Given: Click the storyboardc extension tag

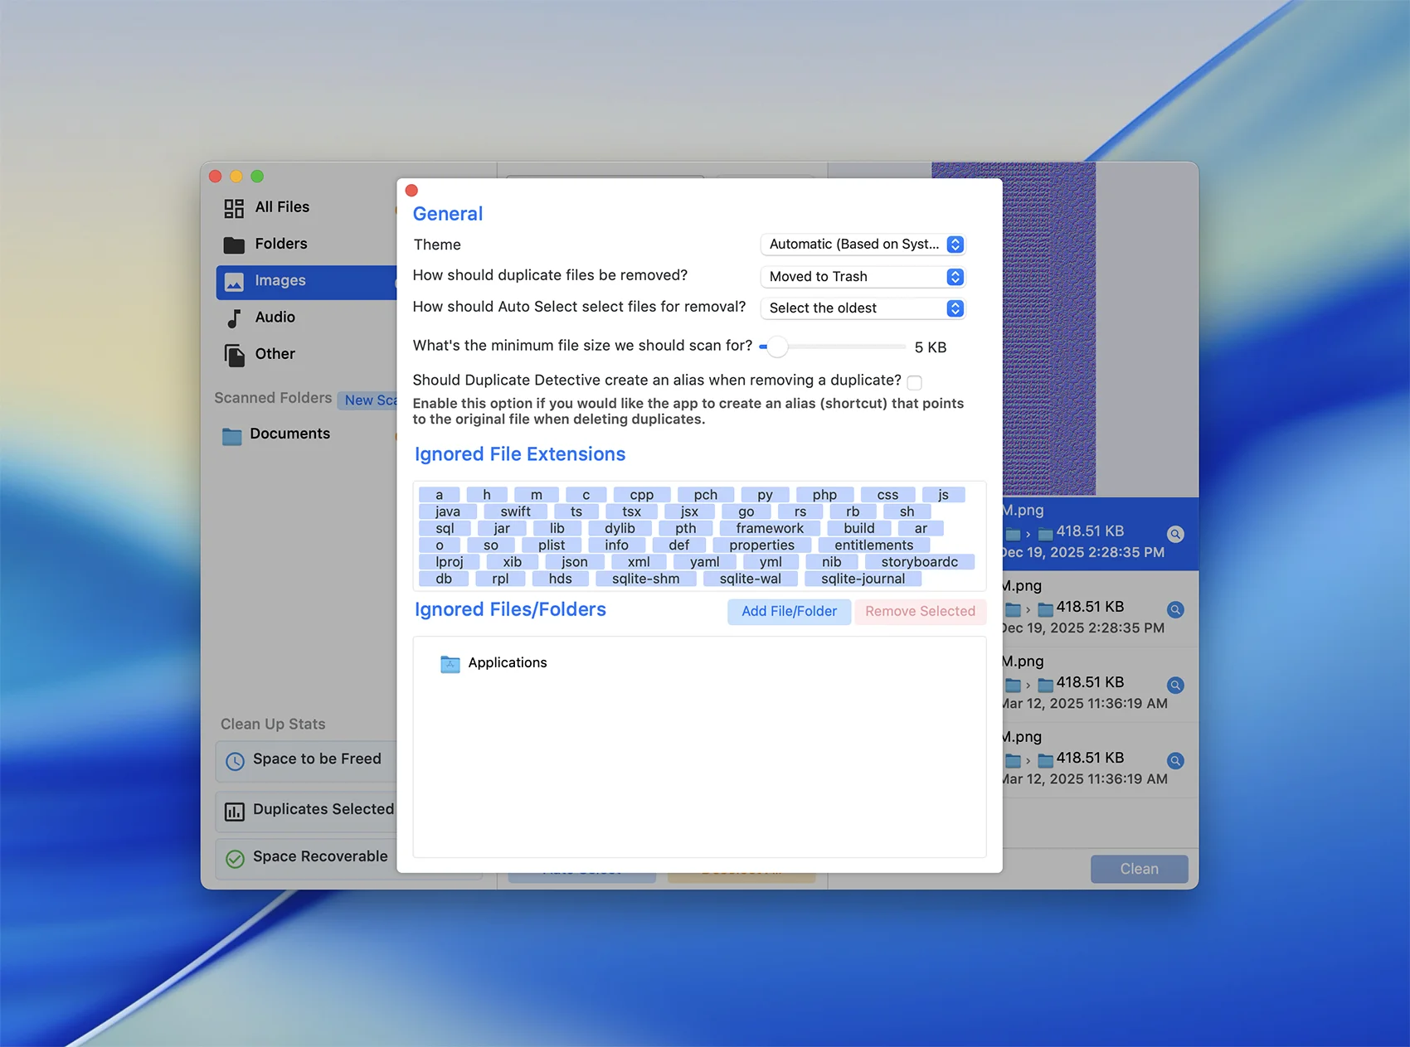Looking at the screenshot, I should (919, 562).
